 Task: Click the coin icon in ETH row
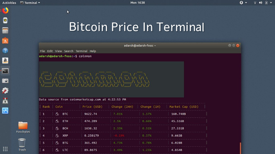click(x=57, y=121)
